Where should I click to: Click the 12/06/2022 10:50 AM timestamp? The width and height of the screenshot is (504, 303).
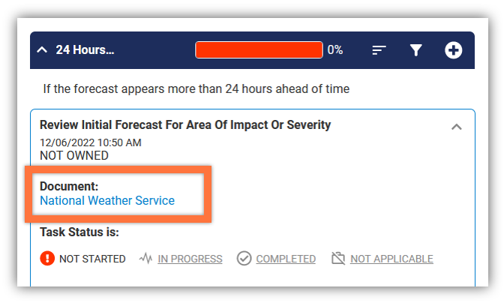[x=90, y=142]
